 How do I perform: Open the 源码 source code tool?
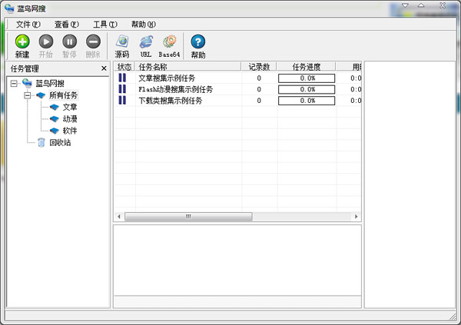pos(122,41)
